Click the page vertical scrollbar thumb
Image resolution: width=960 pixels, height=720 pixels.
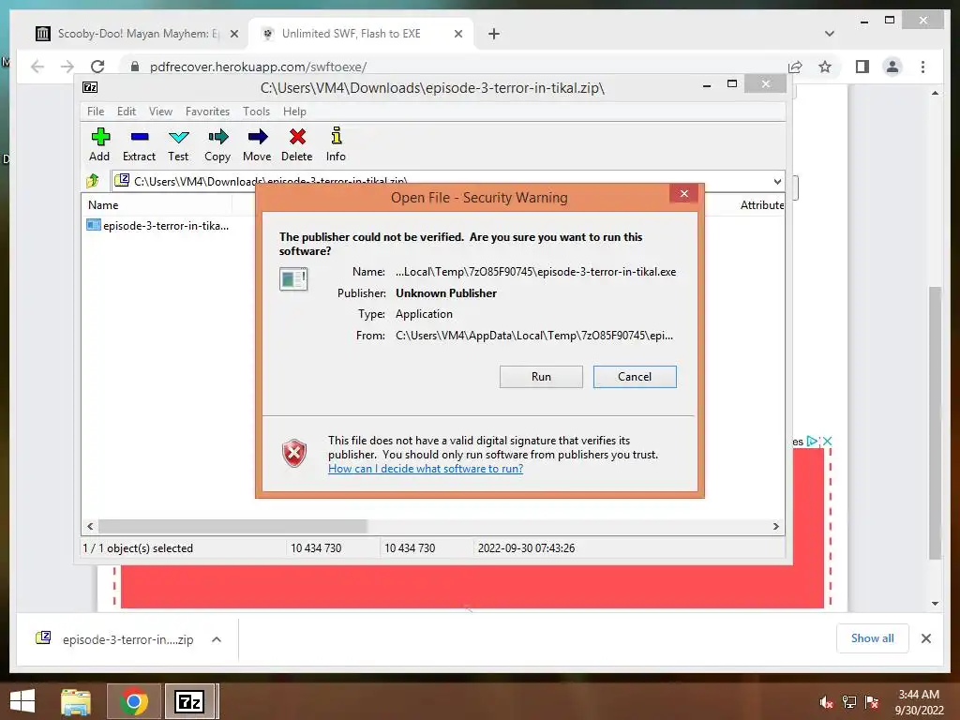935,423
